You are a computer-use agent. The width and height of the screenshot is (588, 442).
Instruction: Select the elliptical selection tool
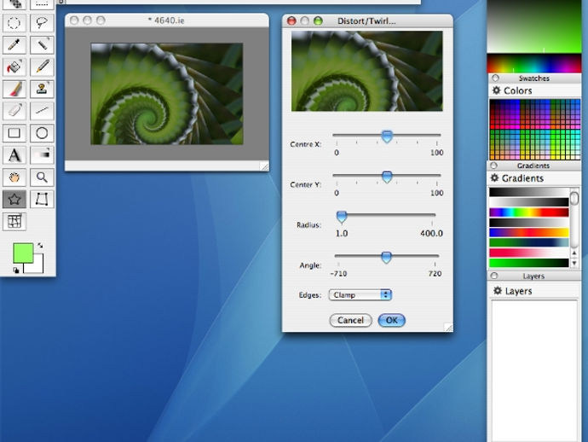[x=14, y=23]
